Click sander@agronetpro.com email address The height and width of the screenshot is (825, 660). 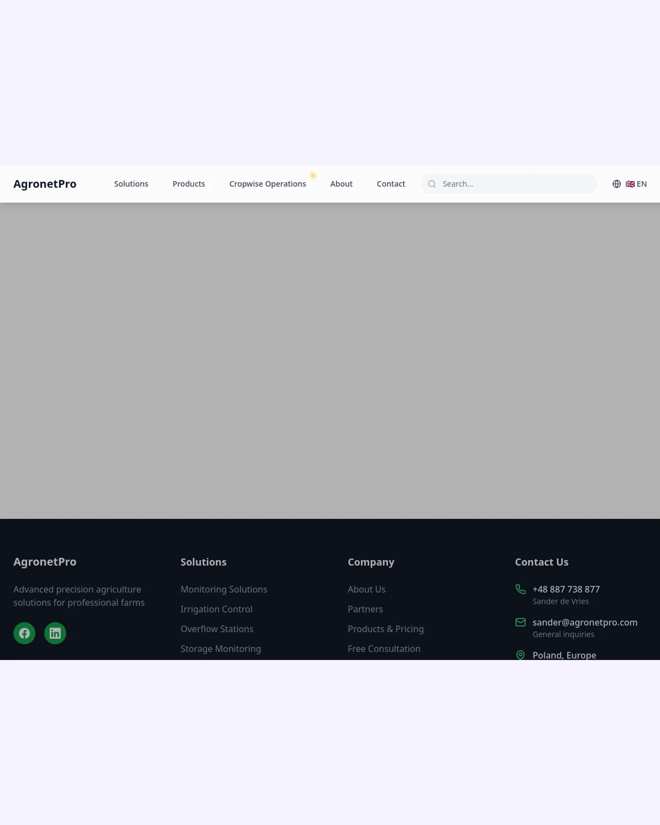tap(585, 622)
